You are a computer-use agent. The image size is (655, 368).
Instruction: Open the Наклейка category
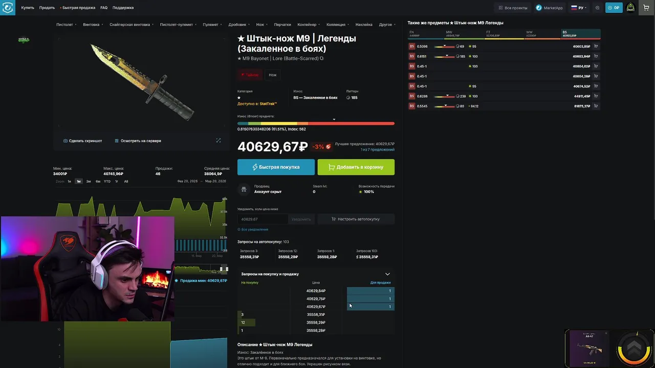364,25
